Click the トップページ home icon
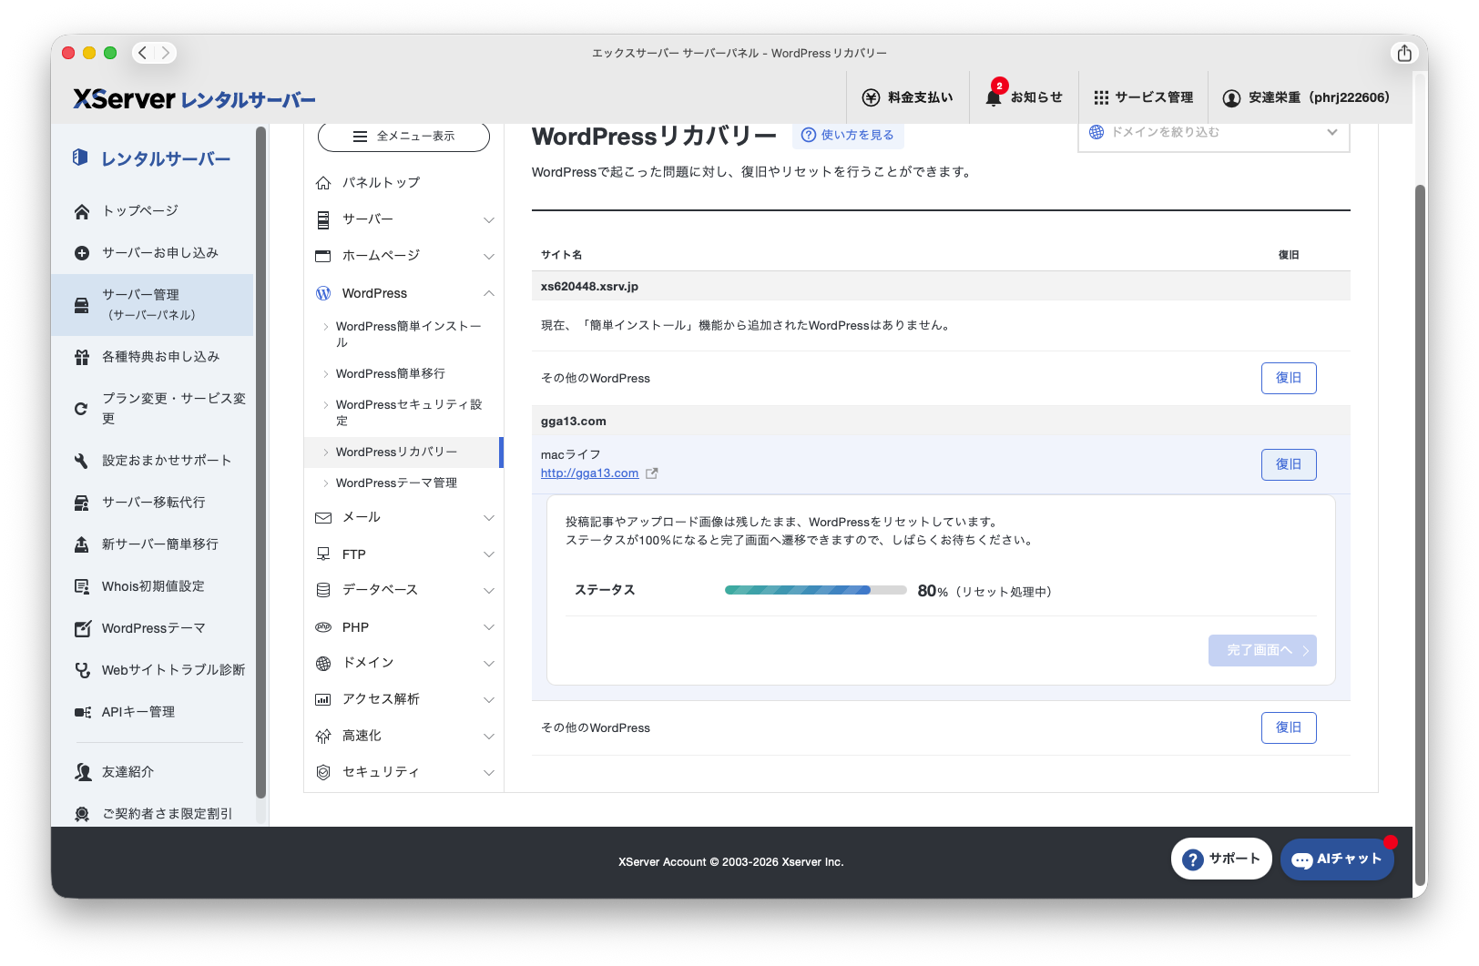 (82, 211)
